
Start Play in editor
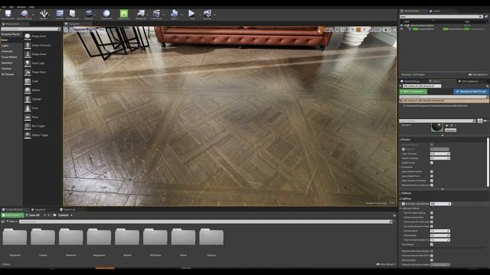(x=191, y=15)
